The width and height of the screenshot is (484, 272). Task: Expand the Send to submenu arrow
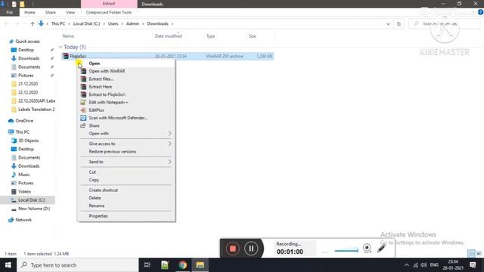169,162
